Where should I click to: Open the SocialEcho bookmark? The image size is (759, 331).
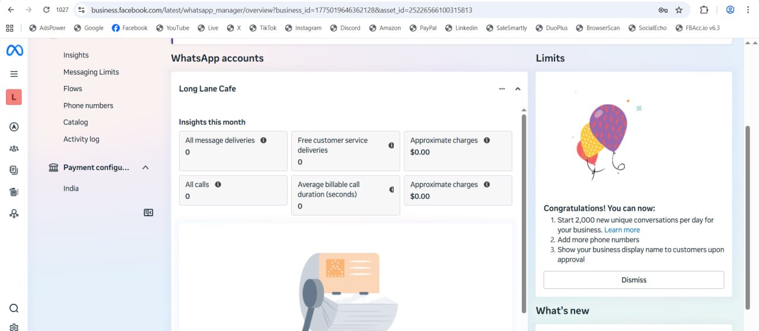pos(647,28)
